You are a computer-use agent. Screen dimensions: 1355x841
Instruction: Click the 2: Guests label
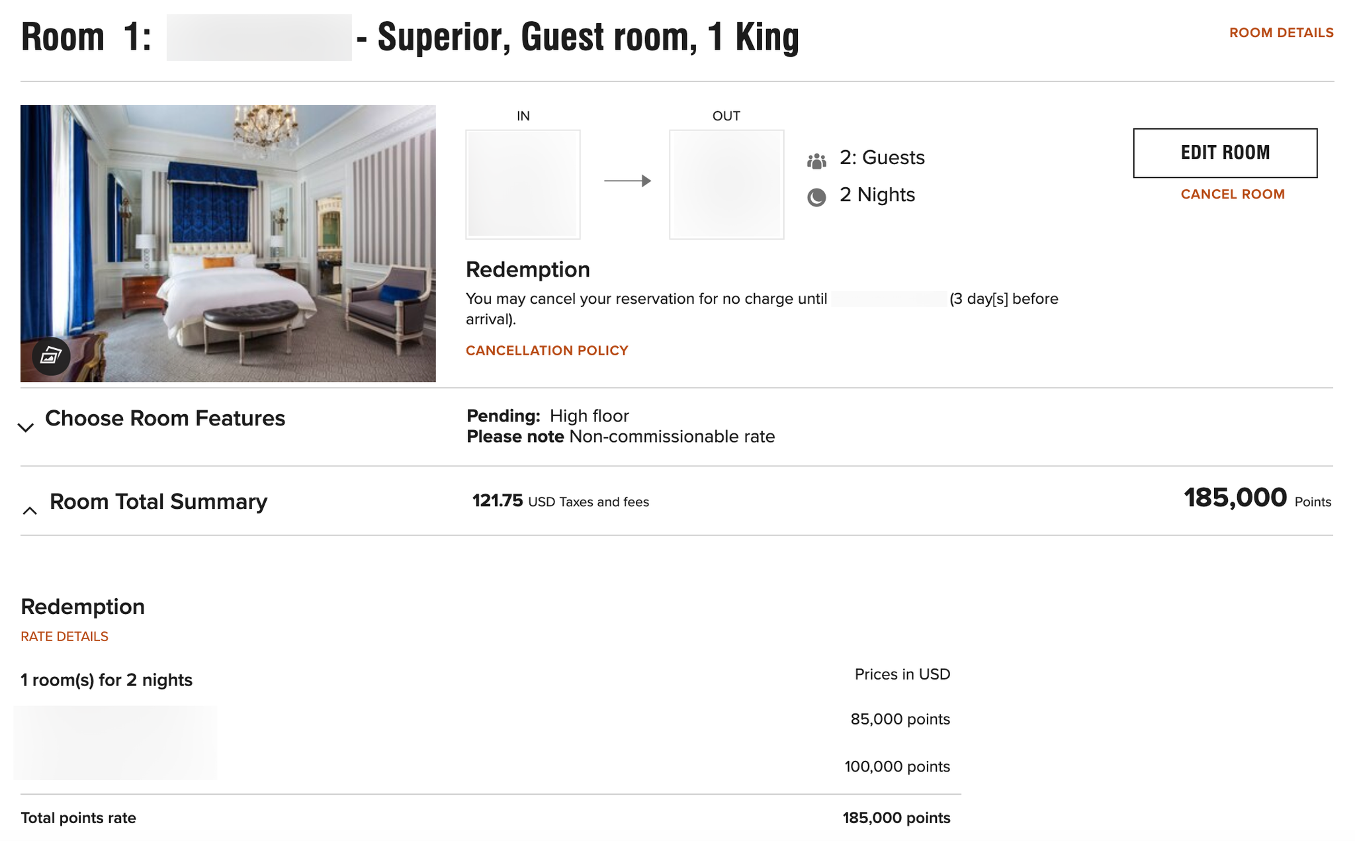pos(882,157)
